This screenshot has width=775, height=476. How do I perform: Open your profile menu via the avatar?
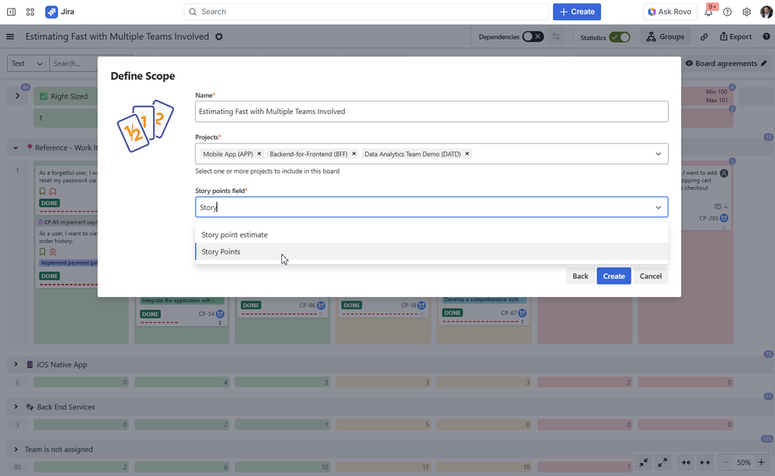point(765,12)
